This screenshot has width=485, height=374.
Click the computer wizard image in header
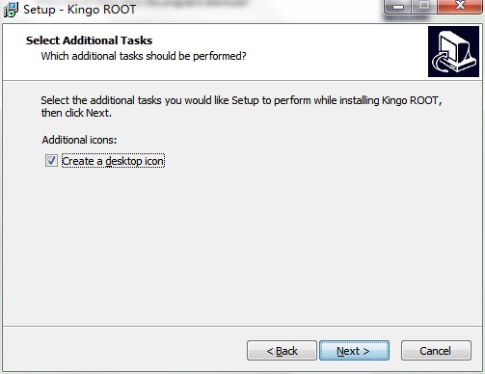click(453, 51)
